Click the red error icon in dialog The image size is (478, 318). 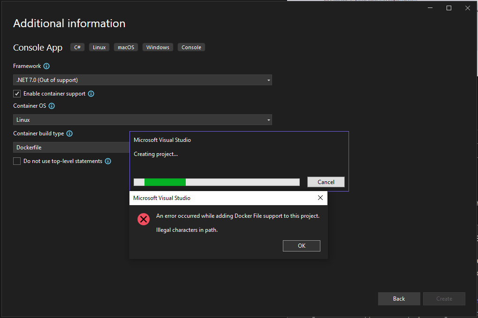coord(143,219)
